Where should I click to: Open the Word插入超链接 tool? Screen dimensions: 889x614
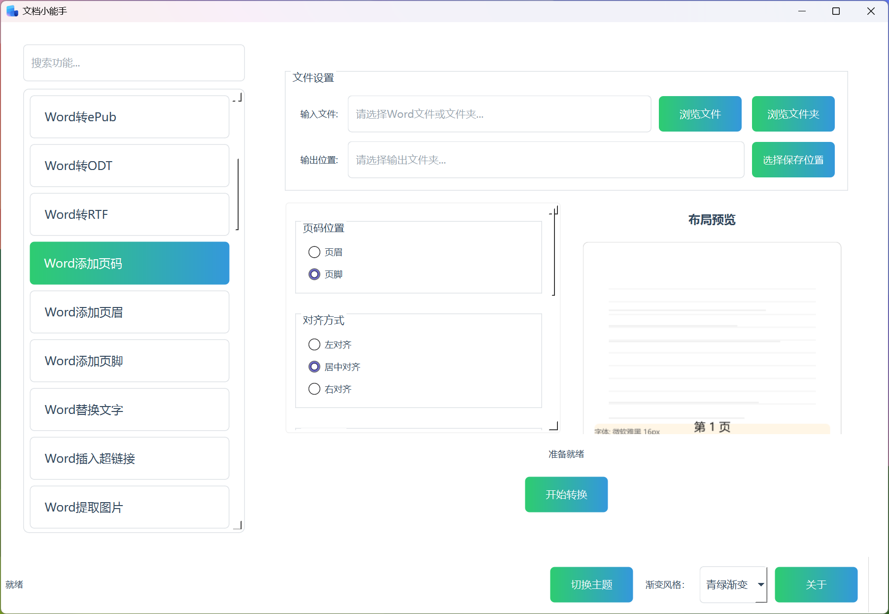click(129, 458)
